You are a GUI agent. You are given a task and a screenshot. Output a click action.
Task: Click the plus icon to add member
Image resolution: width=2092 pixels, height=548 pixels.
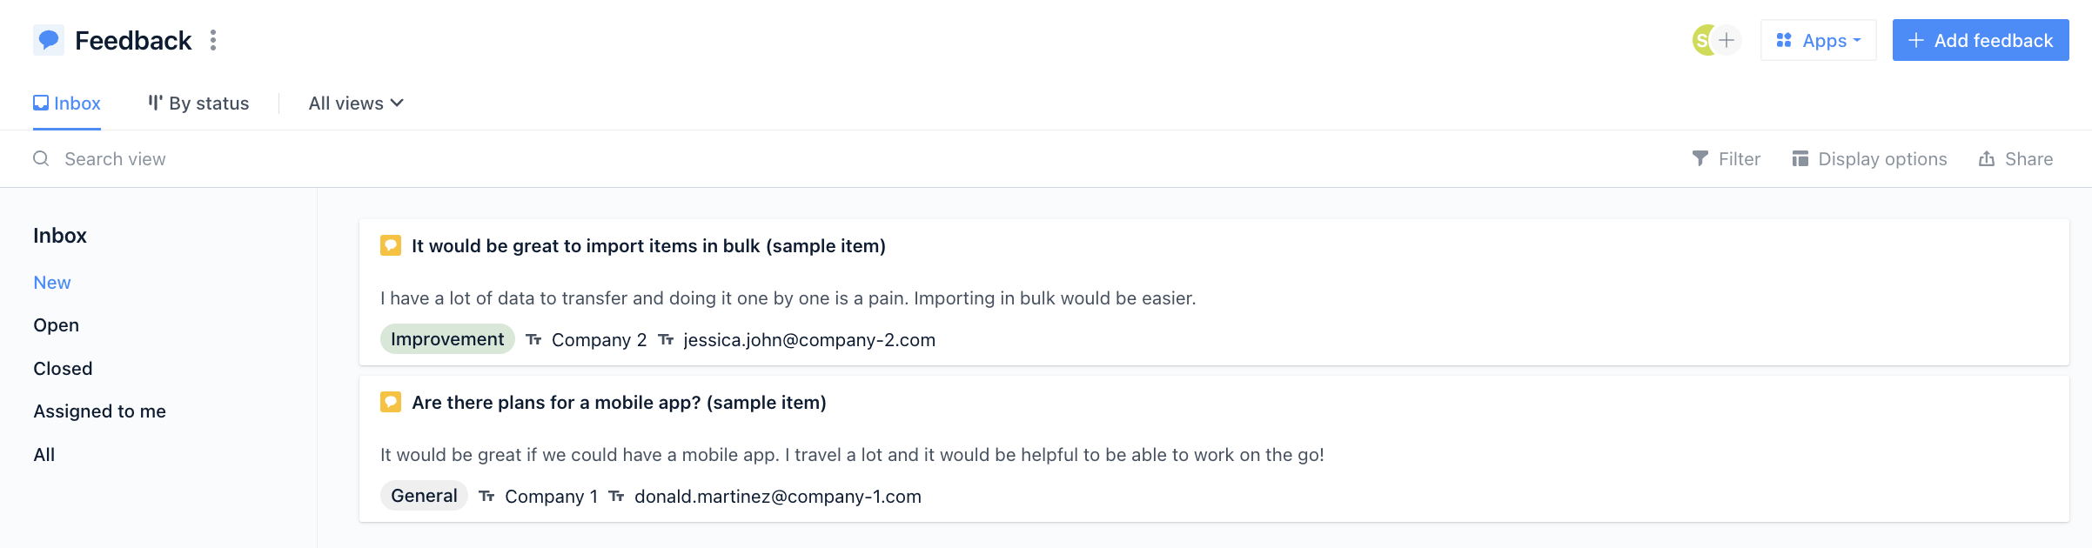coord(1727,40)
